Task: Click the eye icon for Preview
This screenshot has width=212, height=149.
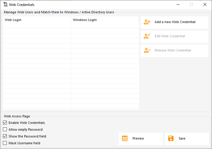Action: coord(125,138)
